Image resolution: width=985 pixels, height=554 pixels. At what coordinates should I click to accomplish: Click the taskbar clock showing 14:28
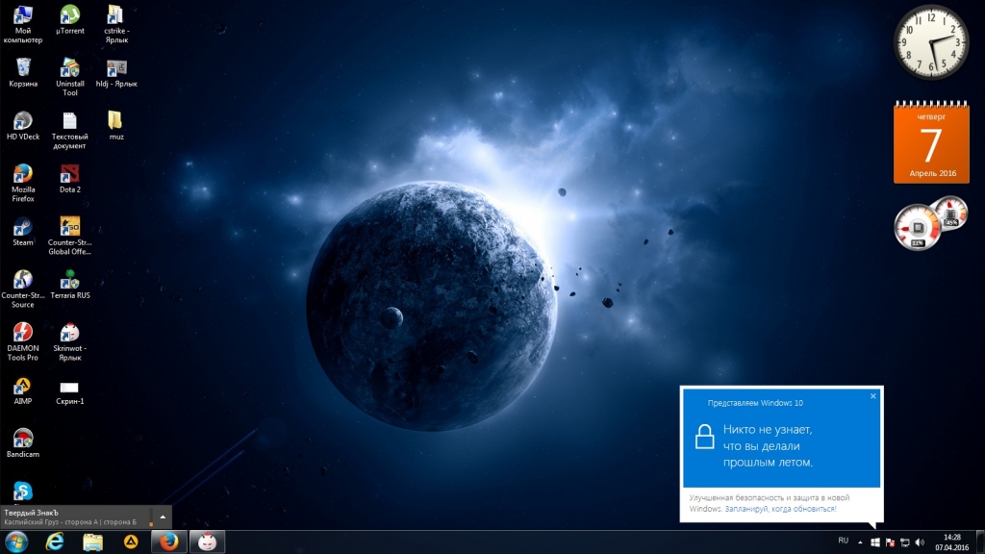(x=951, y=541)
